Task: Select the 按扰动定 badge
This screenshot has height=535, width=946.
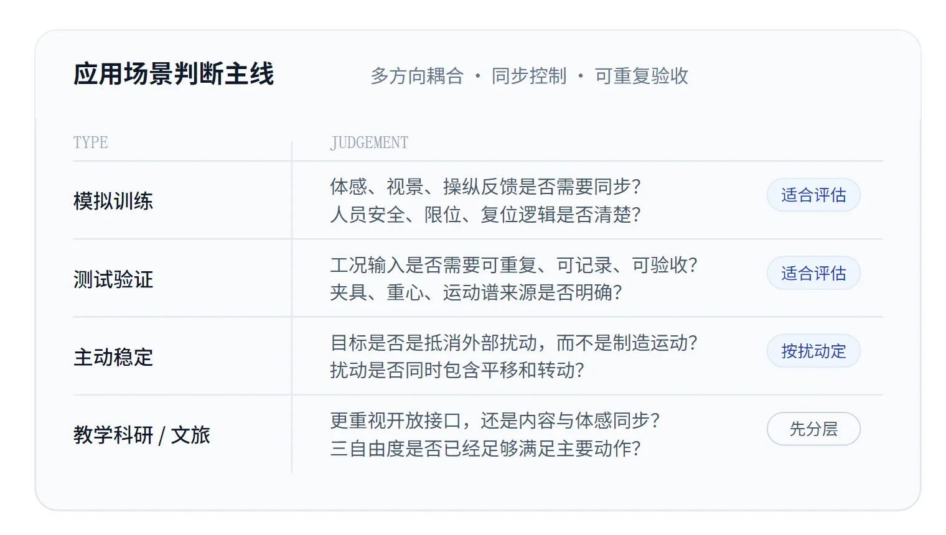Action: coord(813,351)
